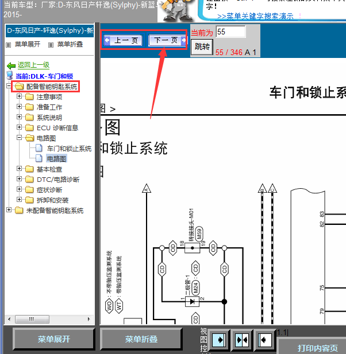Screen dimensions: 346x354
Task: Click the expand-right view control icon
Action: pos(219,340)
